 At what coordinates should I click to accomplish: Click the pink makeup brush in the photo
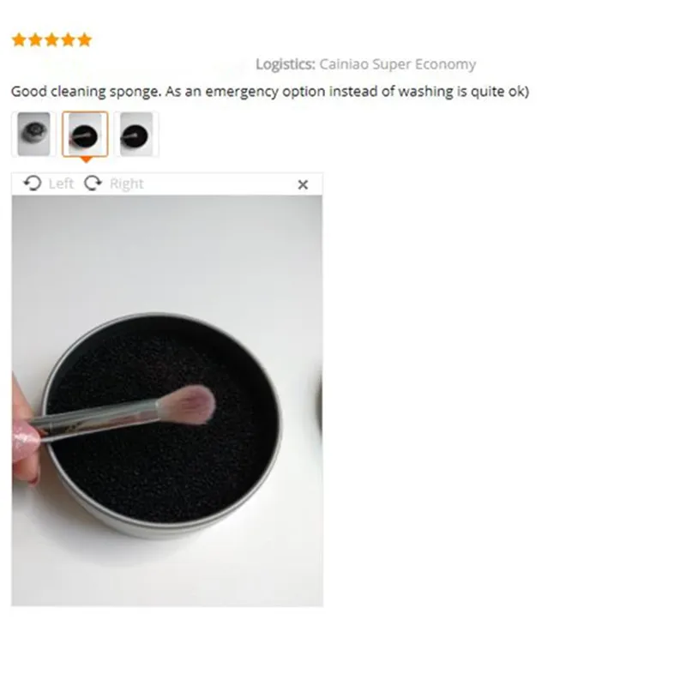(x=123, y=413)
